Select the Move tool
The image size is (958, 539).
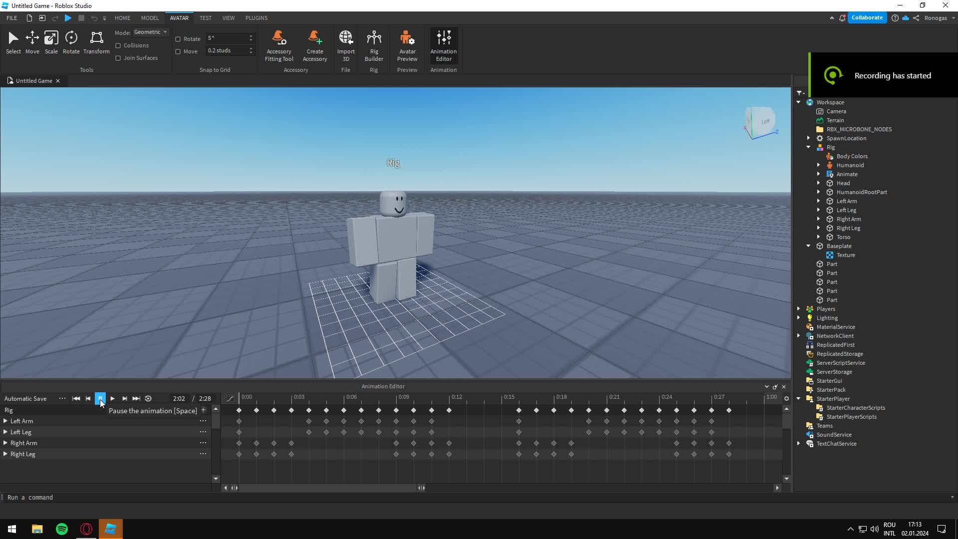(x=32, y=42)
